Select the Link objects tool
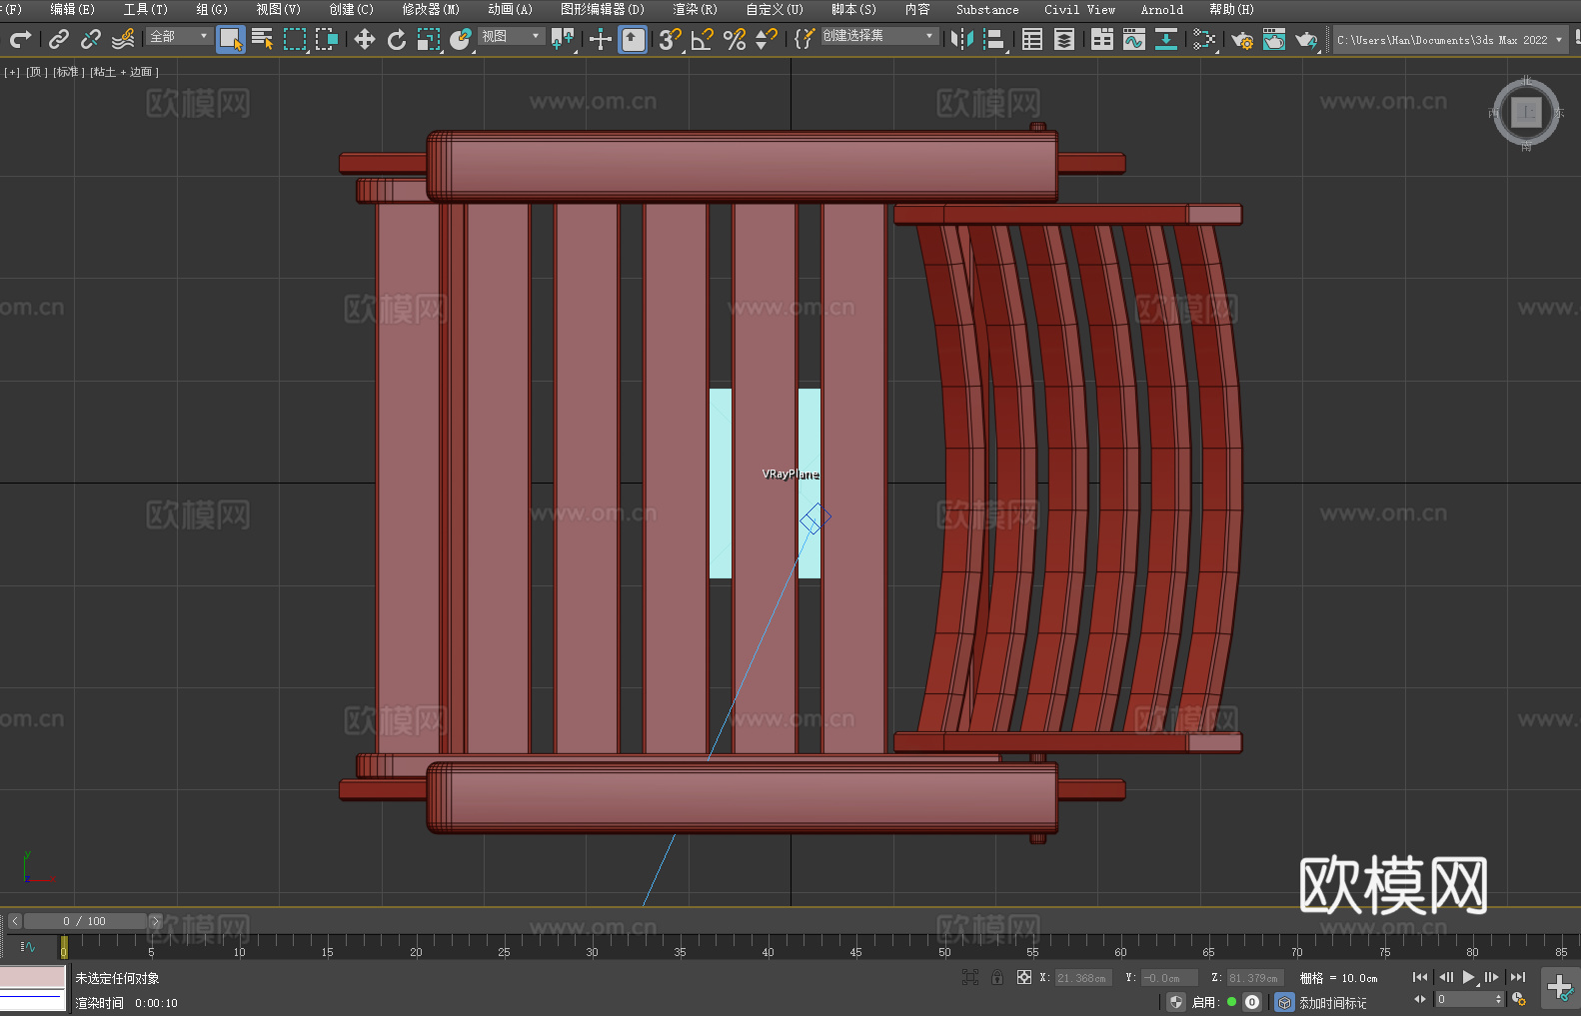Viewport: 1581px width, 1016px height. (59, 39)
